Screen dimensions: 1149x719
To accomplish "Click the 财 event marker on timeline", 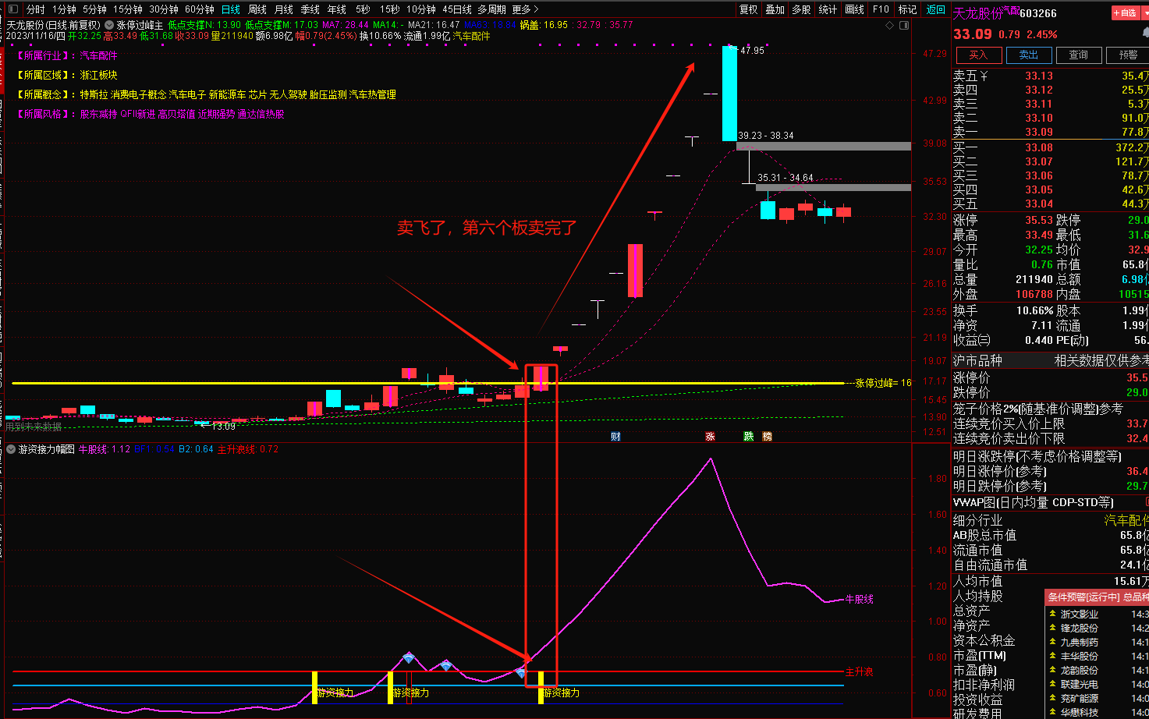I will coord(615,437).
